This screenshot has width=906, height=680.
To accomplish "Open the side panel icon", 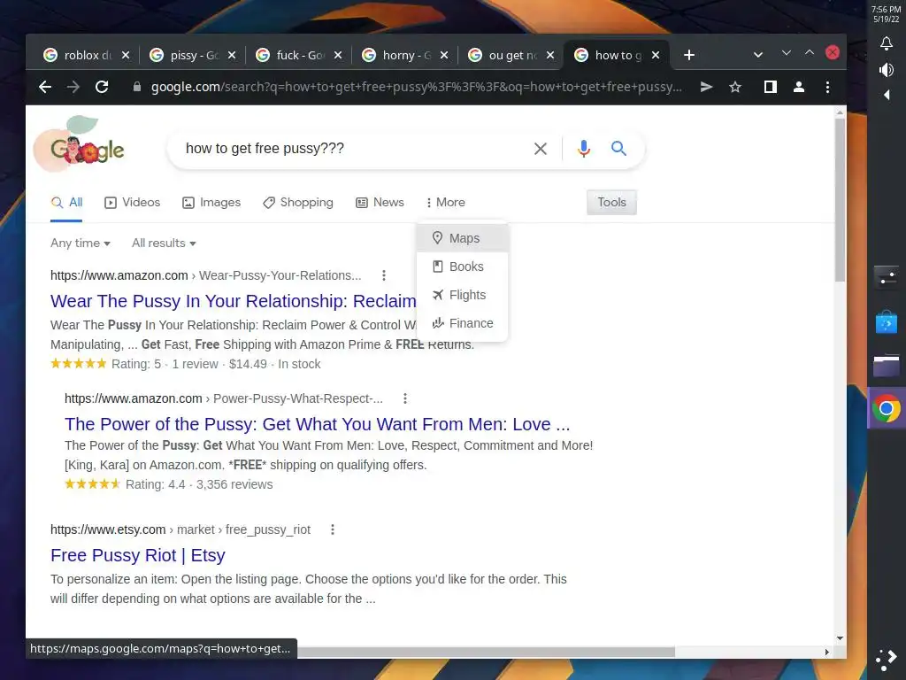I will [771, 87].
